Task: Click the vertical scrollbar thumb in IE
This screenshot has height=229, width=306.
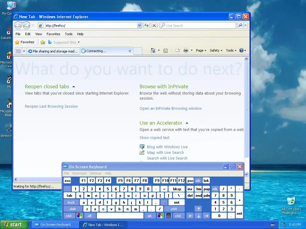Action: [246, 109]
